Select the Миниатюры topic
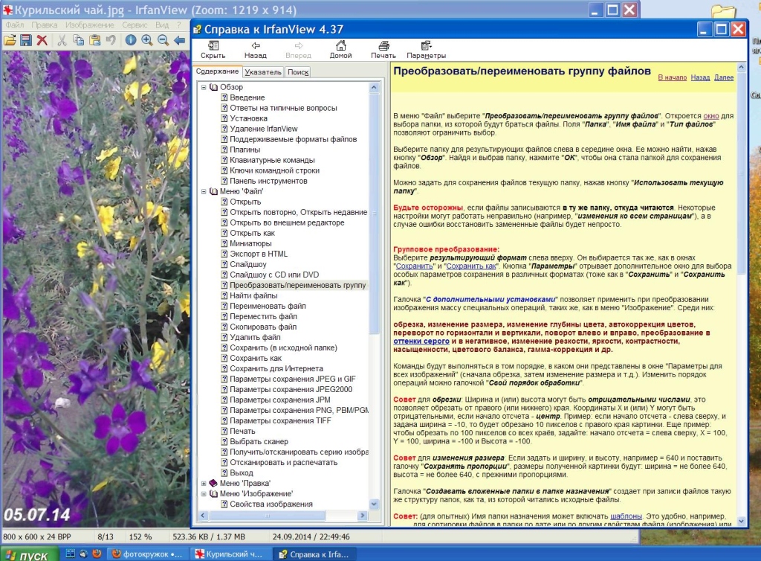 [250, 244]
